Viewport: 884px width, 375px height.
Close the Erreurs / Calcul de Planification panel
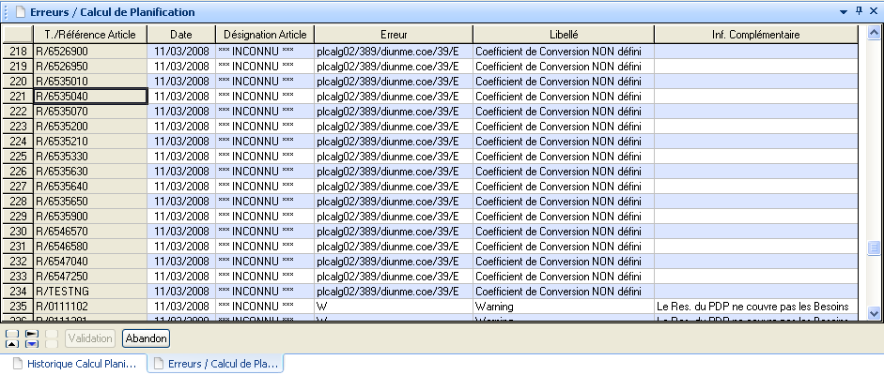[x=872, y=12]
